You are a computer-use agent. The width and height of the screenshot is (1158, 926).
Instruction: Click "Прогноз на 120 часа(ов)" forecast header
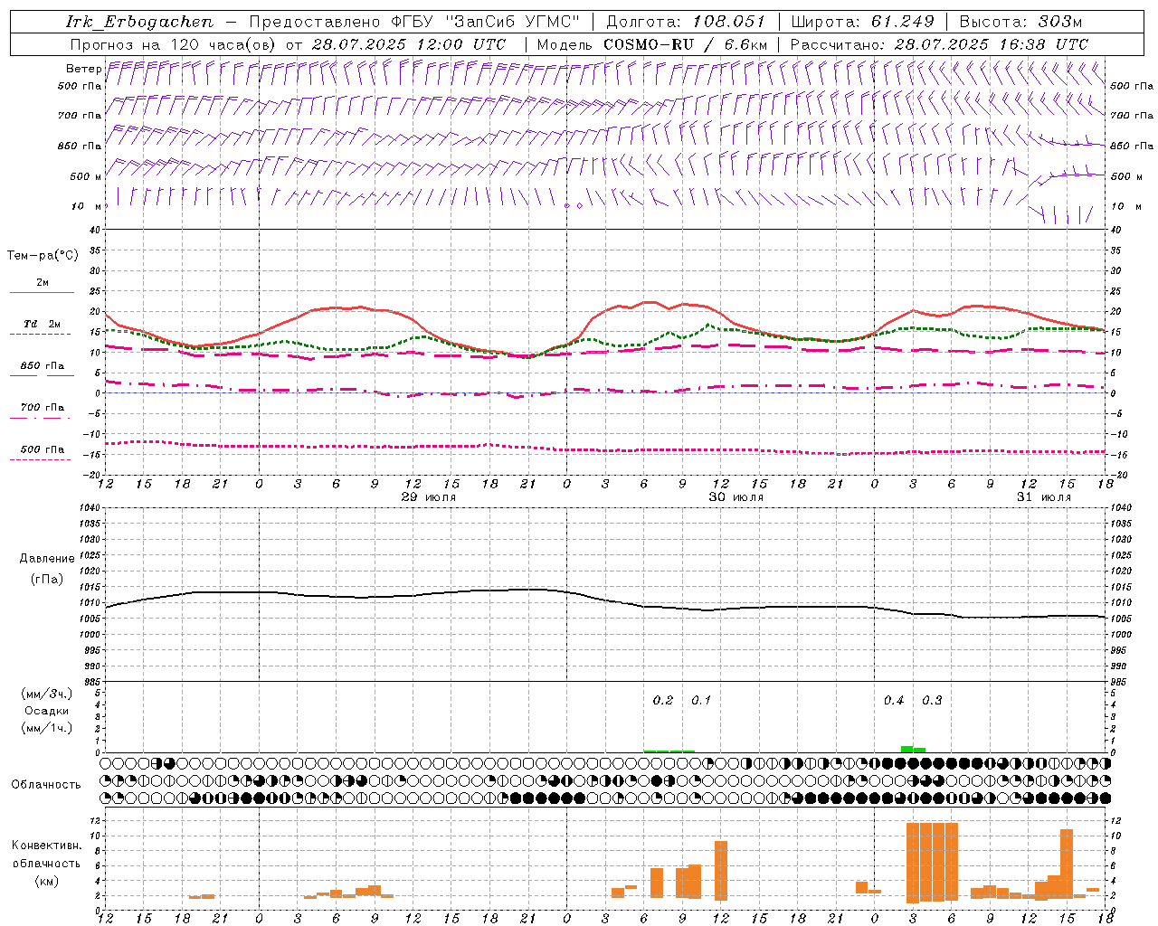pos(174,44)
